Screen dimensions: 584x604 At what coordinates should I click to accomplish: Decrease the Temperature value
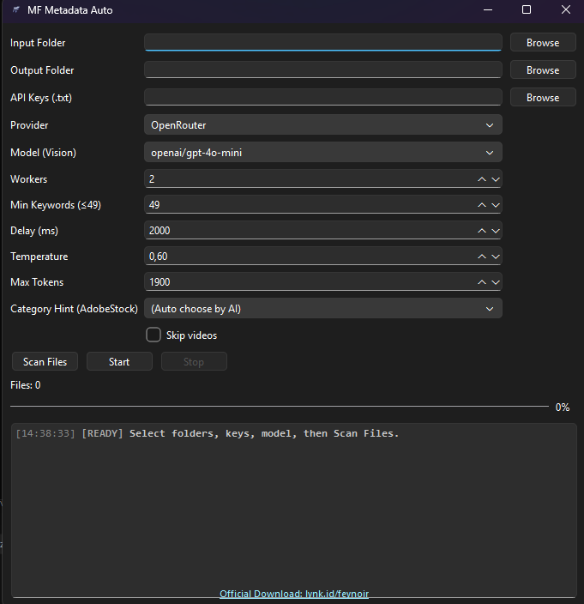[x=496, y=257]
